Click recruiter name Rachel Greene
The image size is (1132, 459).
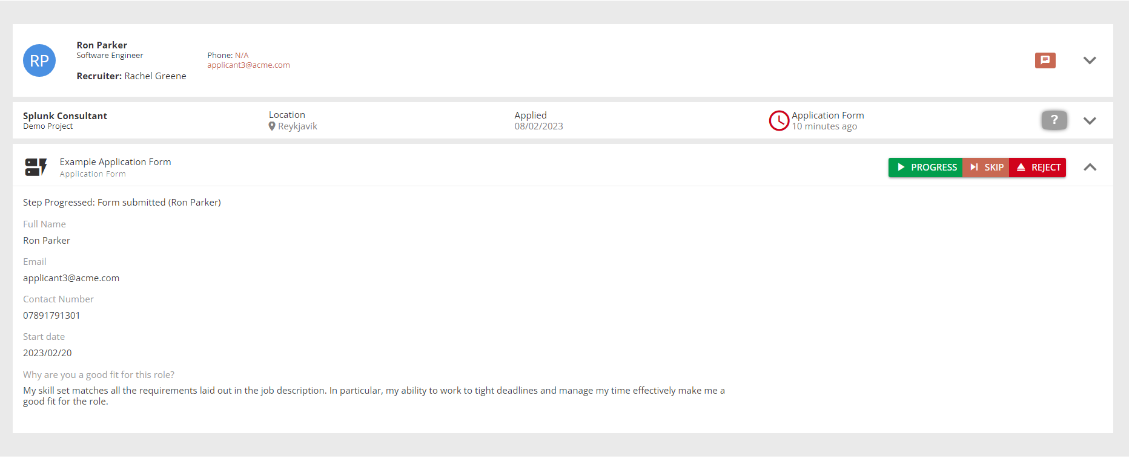coord(155,76)
